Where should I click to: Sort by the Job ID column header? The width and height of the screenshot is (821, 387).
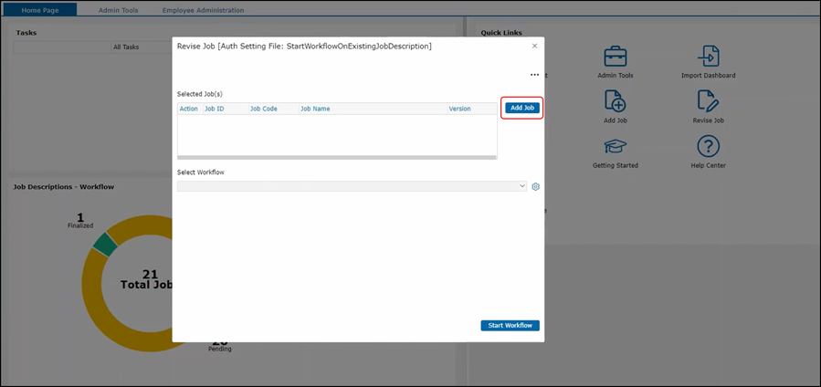(215, 109)
